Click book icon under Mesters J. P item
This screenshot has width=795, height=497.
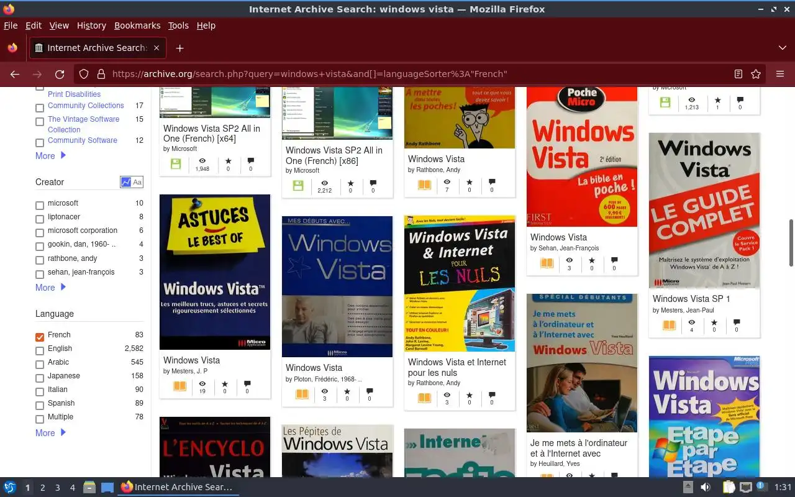coord(179,386)
